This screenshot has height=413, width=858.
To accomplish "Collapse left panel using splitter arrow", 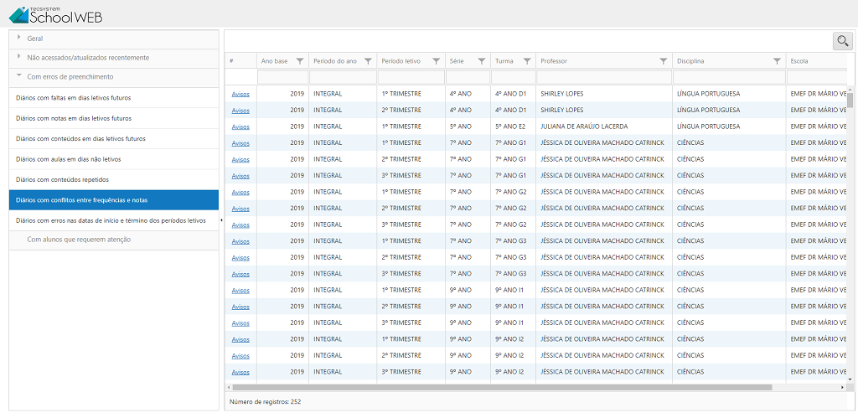I will click(x=221, y=220).
